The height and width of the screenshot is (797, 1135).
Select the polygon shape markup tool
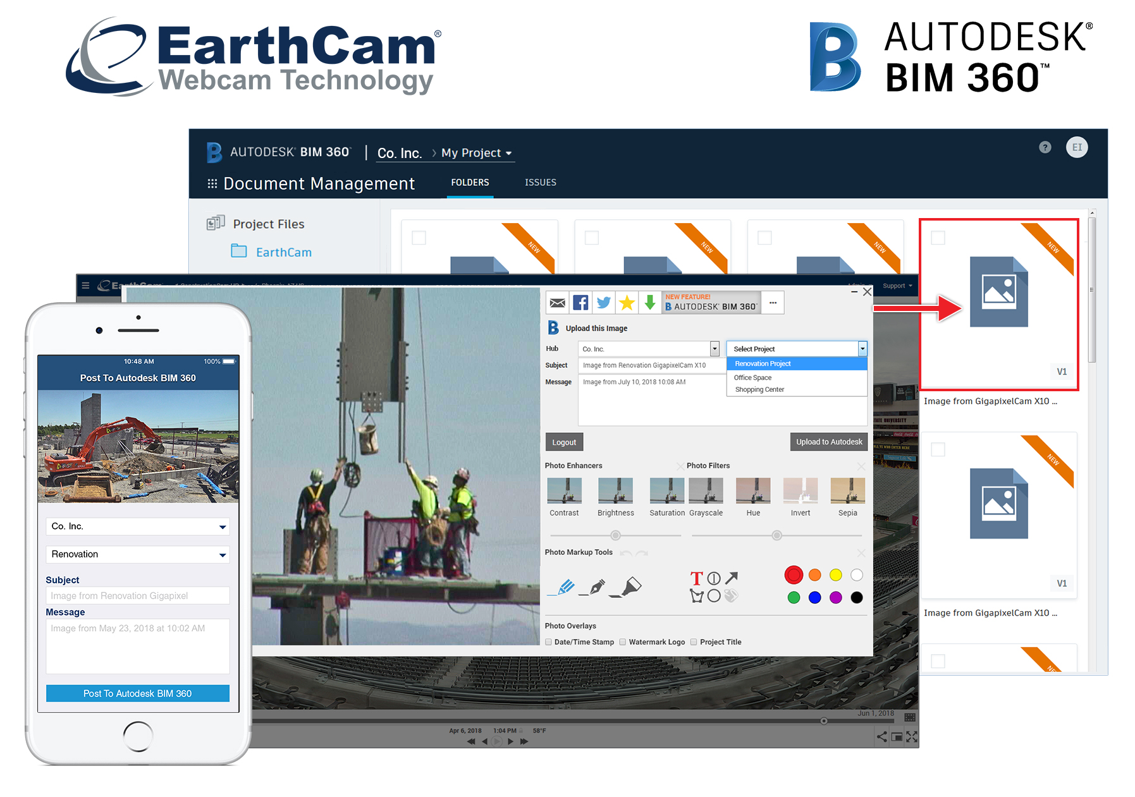point(697,596)
